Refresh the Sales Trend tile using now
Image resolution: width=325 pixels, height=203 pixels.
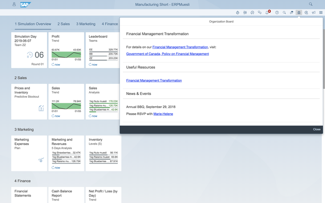57,116
